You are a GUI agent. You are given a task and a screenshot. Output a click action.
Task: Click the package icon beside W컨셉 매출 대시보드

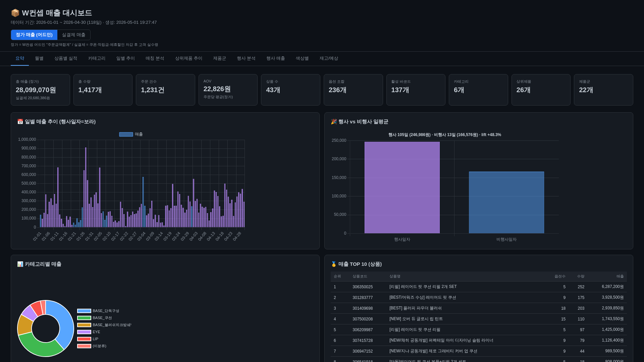(x=15, y=13)
